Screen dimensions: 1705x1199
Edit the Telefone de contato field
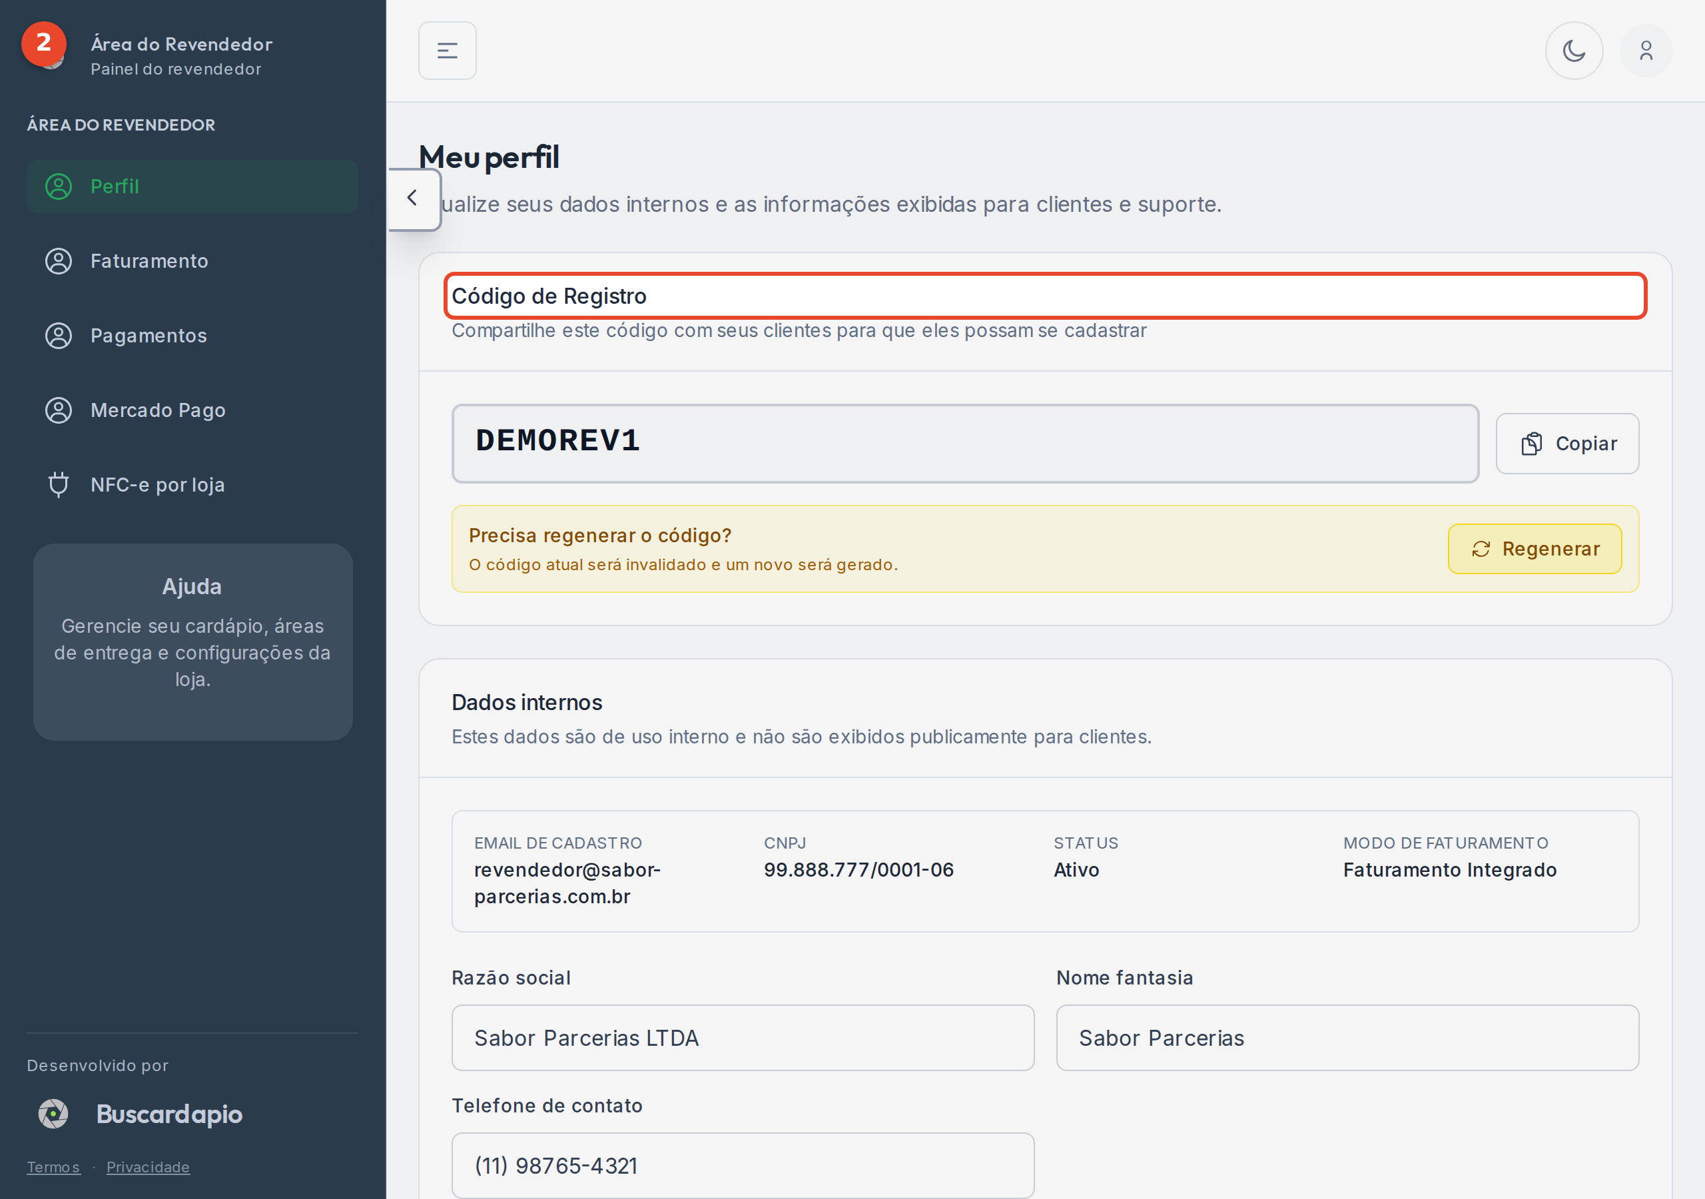[743, 1165]
